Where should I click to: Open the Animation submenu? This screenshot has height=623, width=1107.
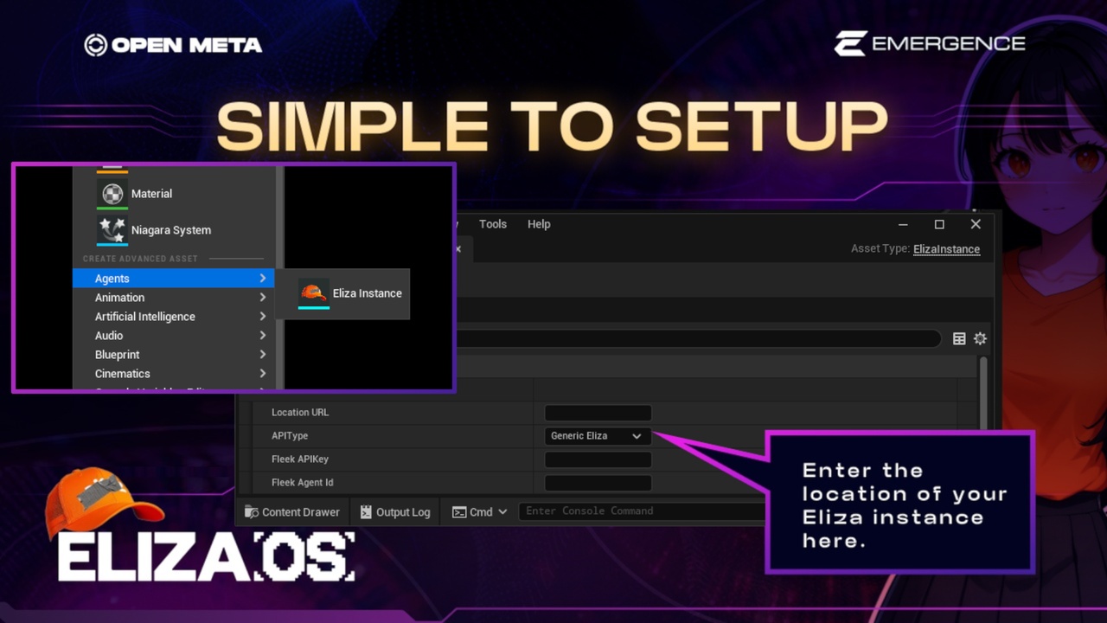pyautogui.click(x=173, y=298)
